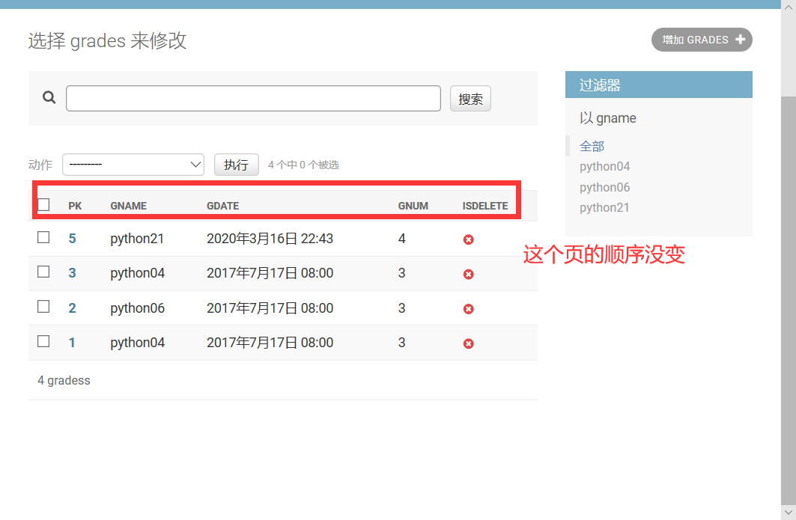This screenshot has width=796, height=520.
Task: Click the 过滤器 filter panel heading
Action: [x=658, y=85]
